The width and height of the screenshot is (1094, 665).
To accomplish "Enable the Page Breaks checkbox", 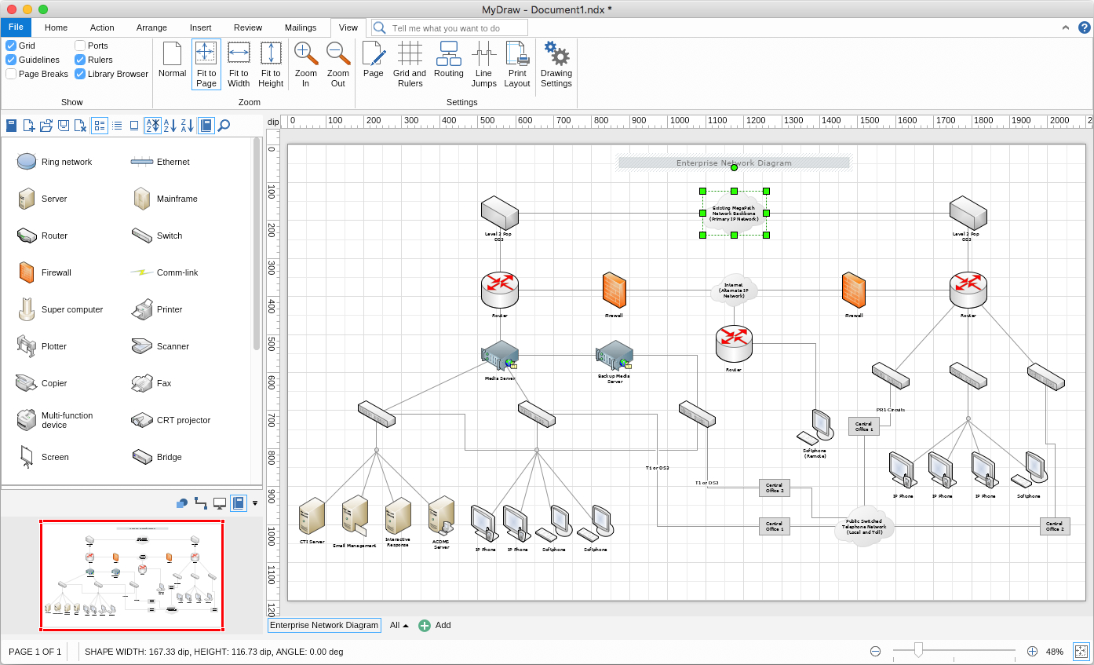I will (11, 74).
